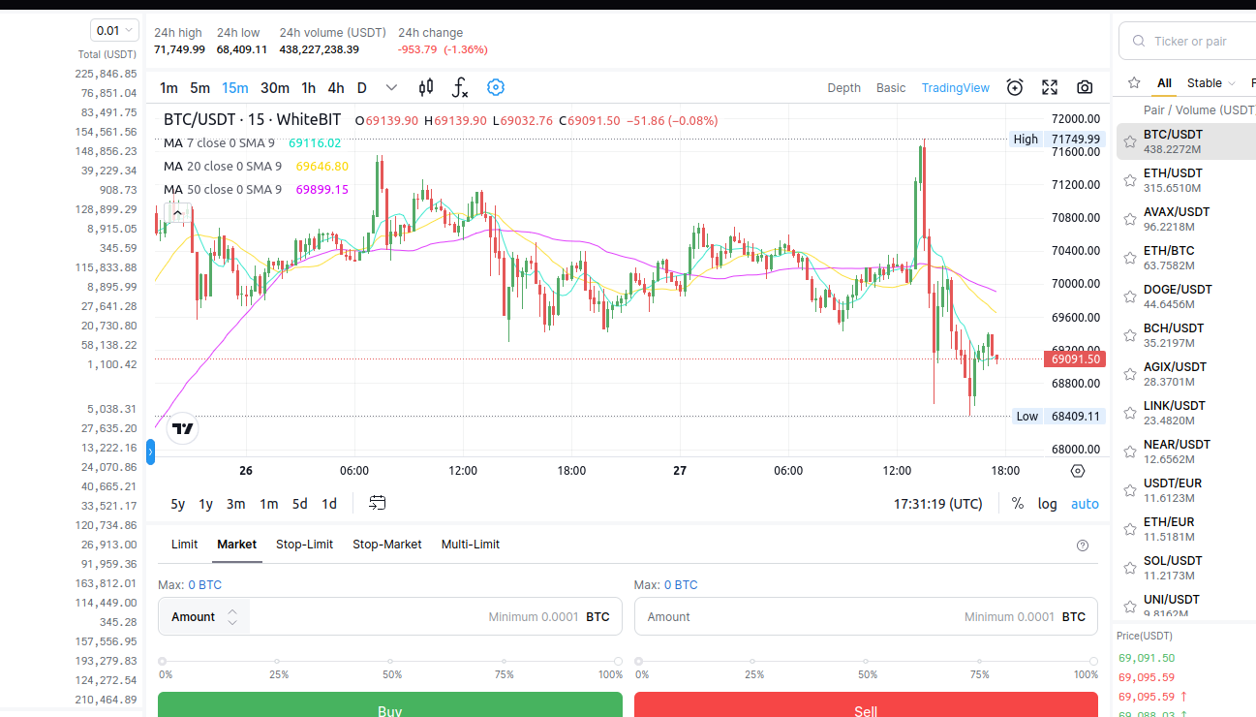Open the go-to-date calendar icon
The height and width of the screenshot is (717, 1256).
point(378,503)
